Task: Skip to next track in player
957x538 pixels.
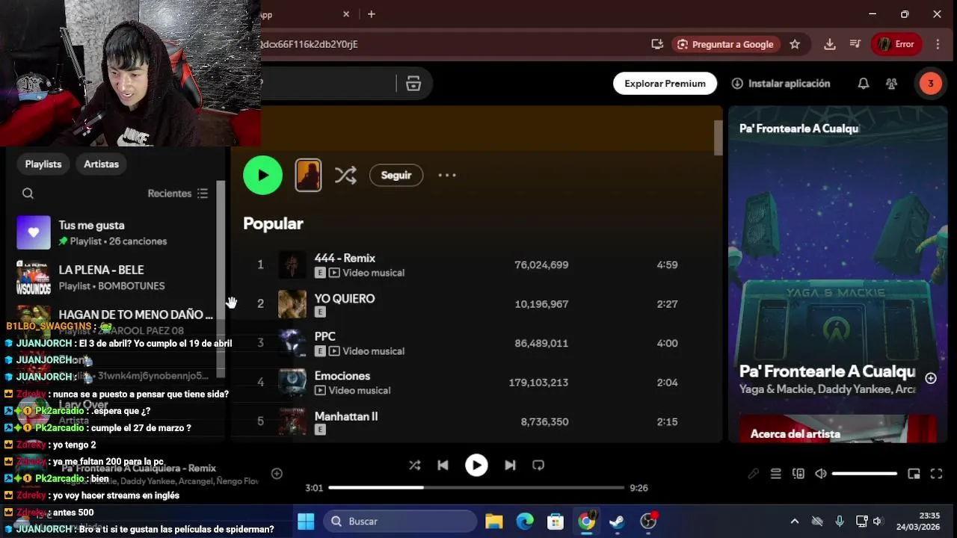Action: point(510,465)
